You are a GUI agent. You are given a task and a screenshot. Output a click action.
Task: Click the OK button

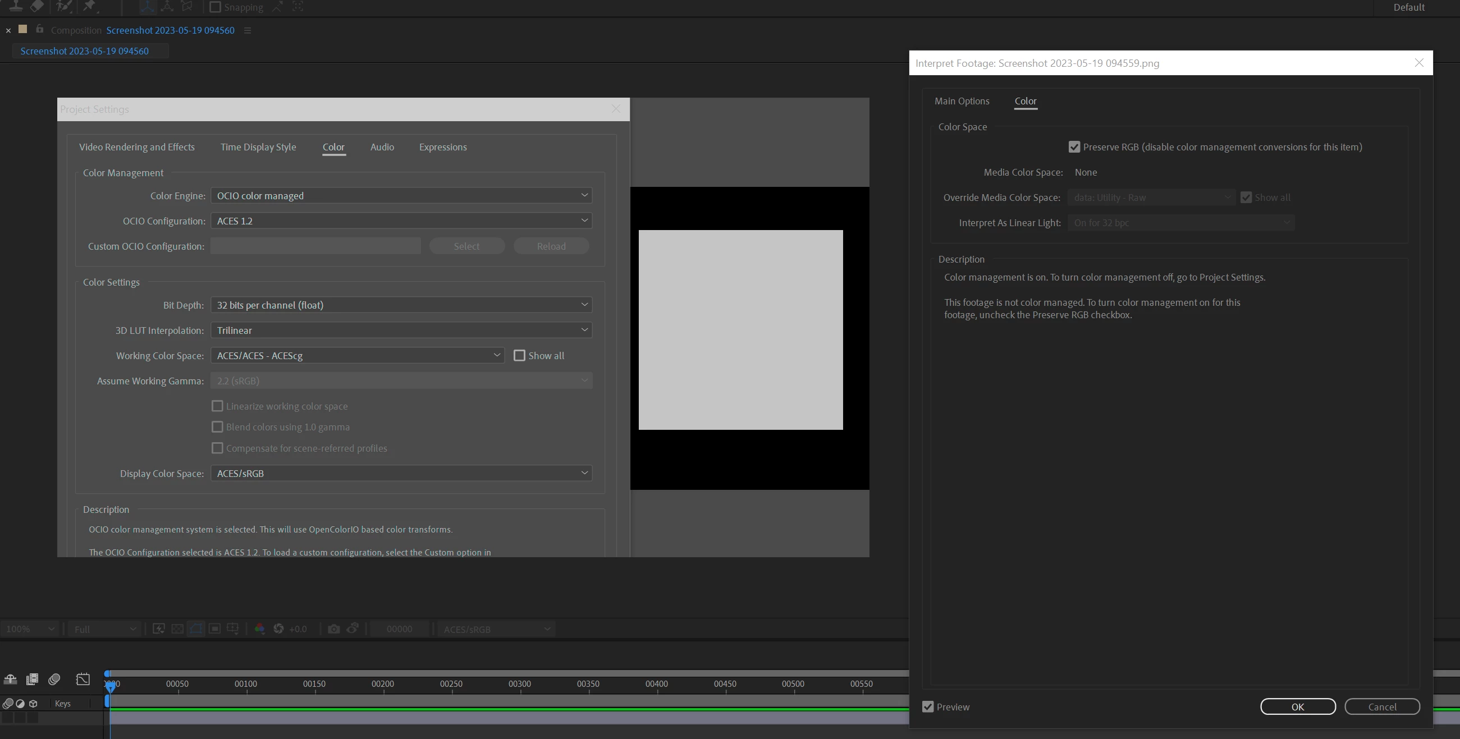pos(1297,706)
